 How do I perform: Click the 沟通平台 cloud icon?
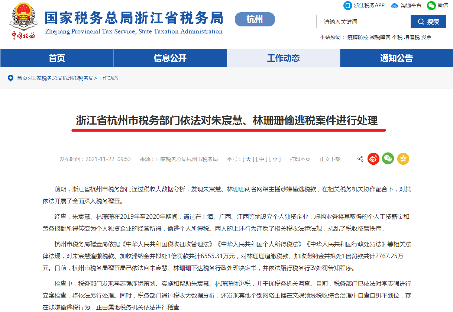point(395,5)
